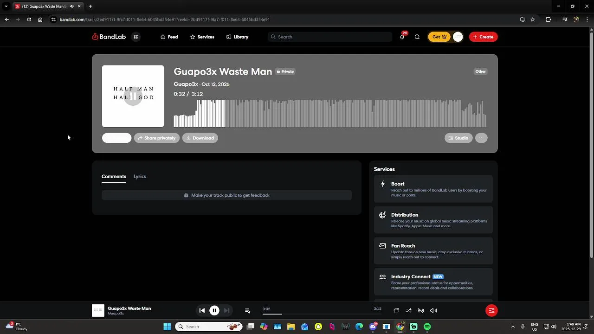Show hidden system tray icons chevron
Screen dimensions: 594x334
(x=513, y=327)
